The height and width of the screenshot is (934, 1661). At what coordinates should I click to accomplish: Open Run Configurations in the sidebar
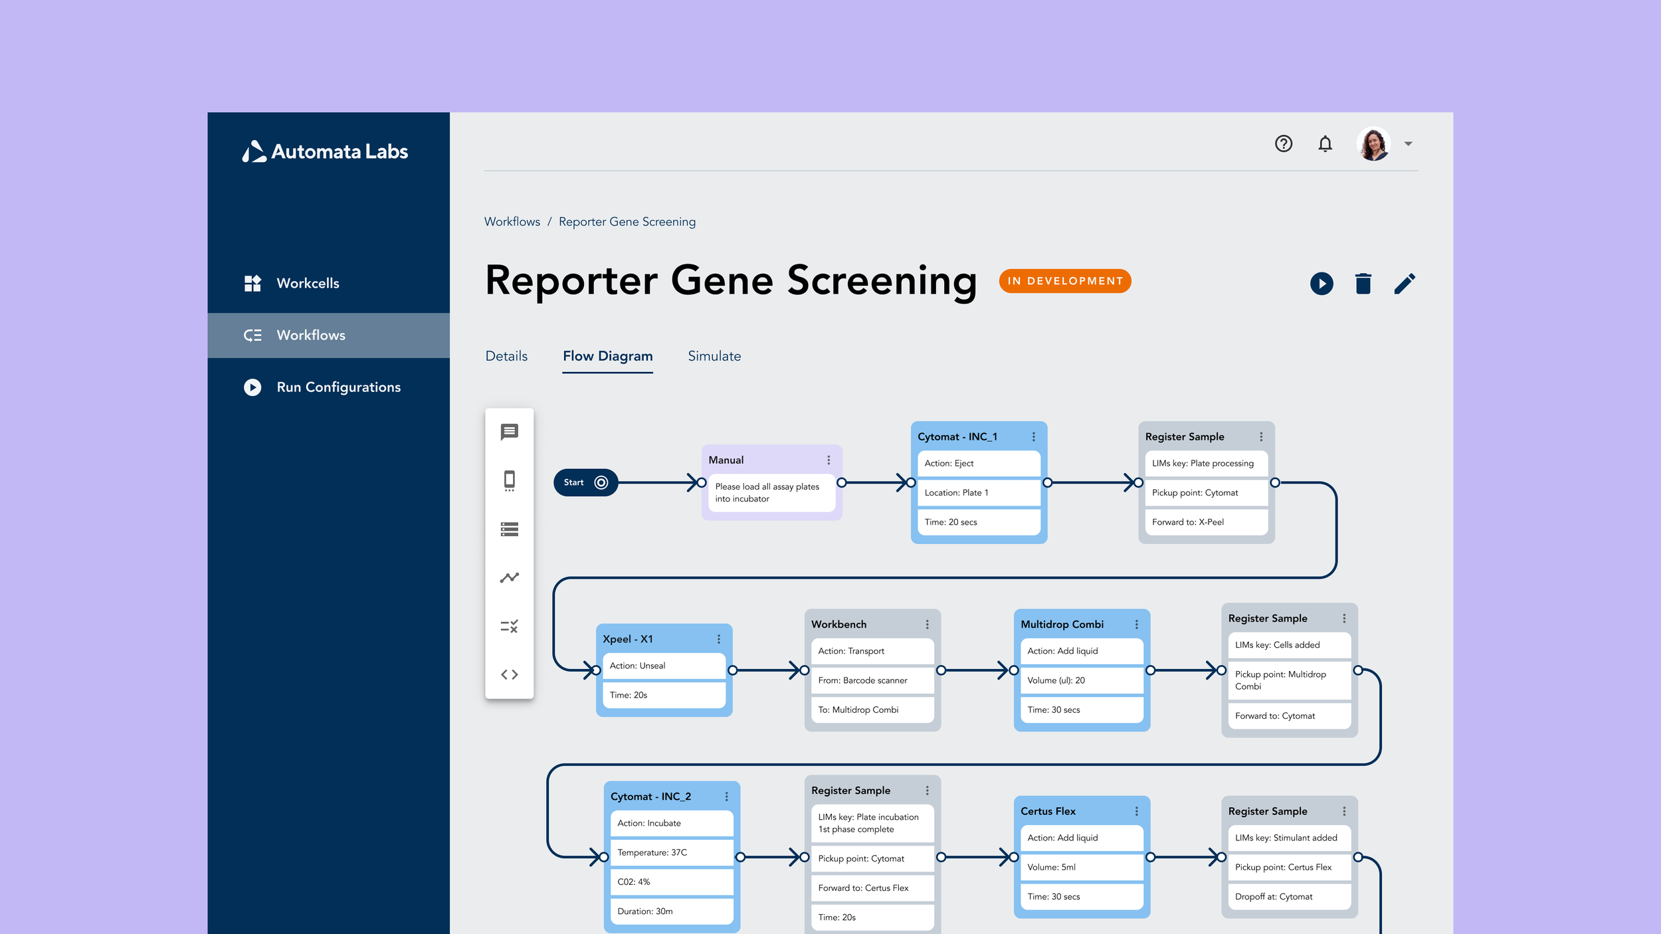[x=338, y=387]
